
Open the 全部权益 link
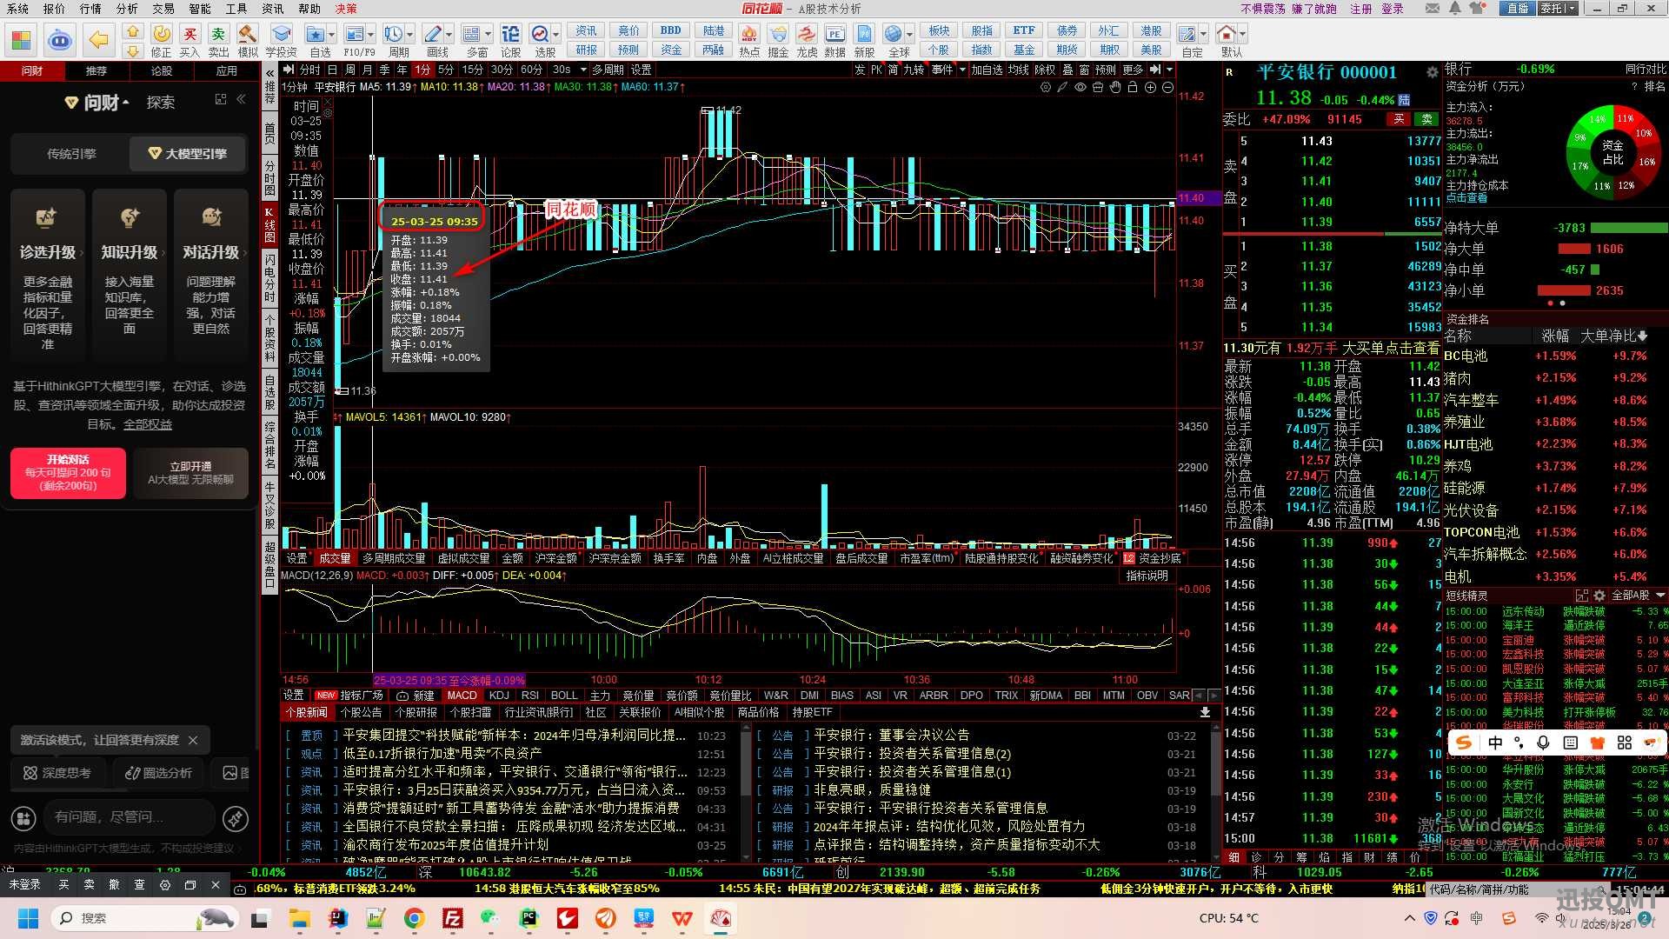(x=147, y=424)
